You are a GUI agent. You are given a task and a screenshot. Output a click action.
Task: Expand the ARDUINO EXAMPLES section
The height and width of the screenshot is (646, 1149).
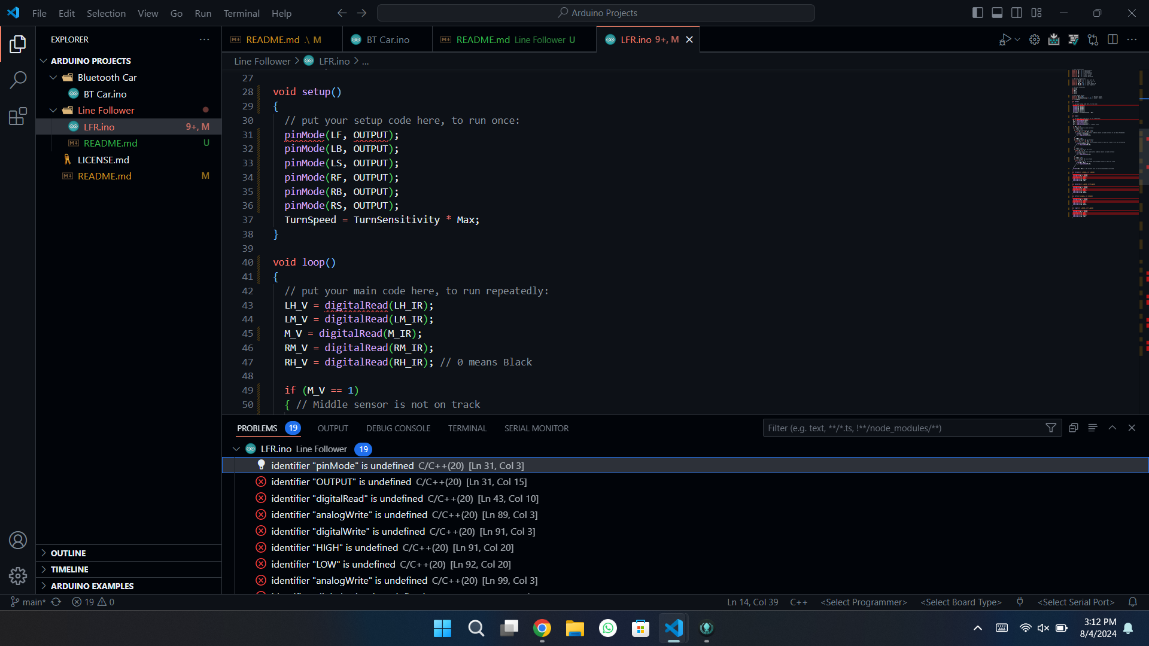click(92, 586)
